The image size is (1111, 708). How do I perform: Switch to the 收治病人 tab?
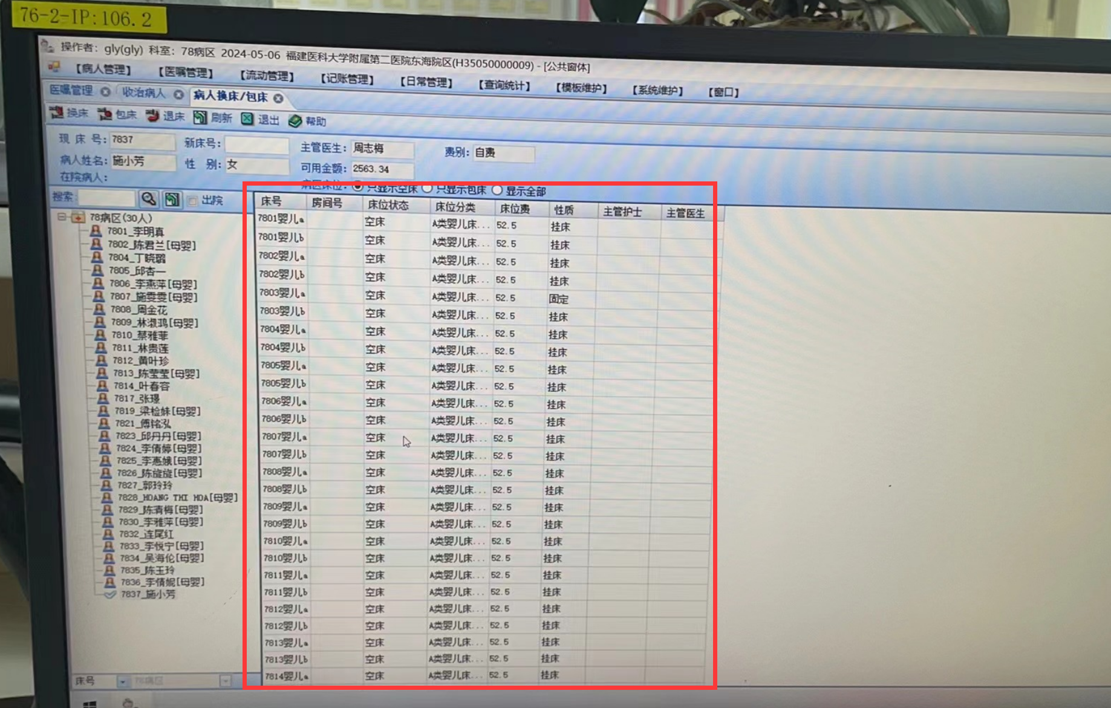click(144, 93)
